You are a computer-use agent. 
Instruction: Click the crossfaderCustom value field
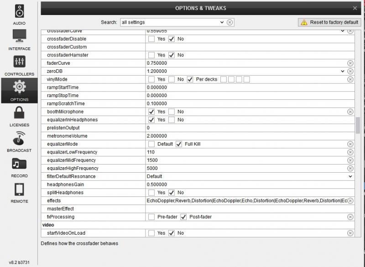point(250,47)
